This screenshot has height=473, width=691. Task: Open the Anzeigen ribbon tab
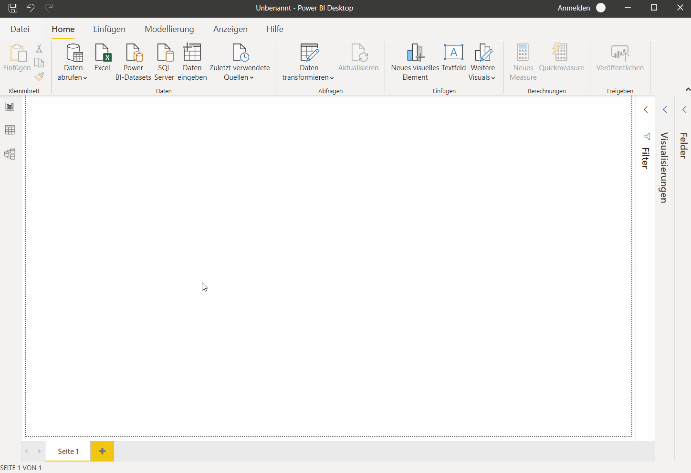pyautogui.click(x=230, y=29)
